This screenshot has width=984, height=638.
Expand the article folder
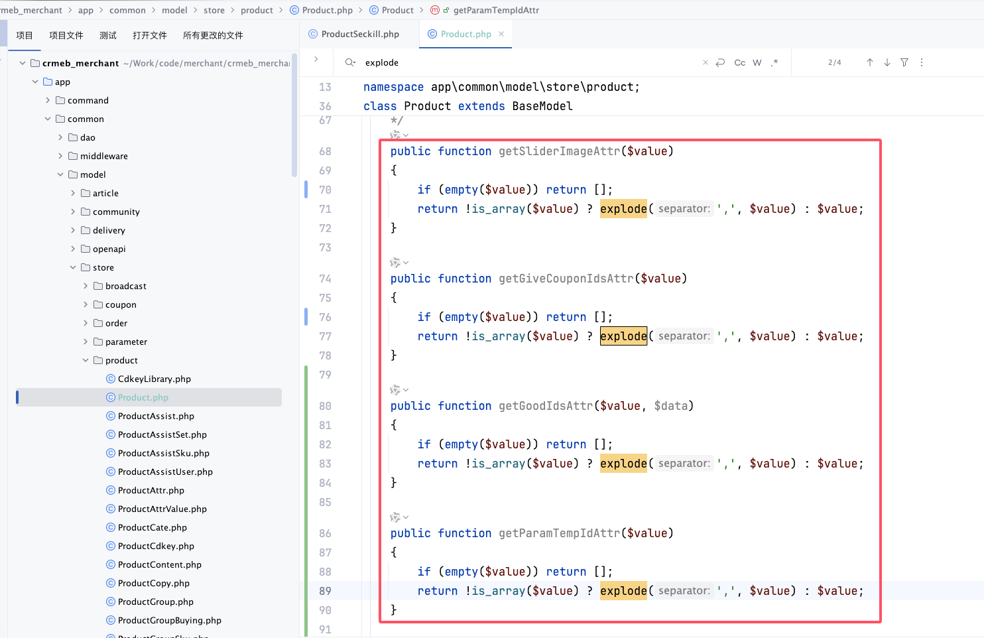(73, 193)
